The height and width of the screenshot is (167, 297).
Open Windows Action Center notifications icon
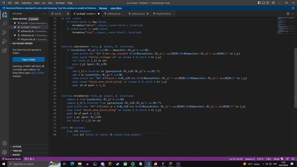[x=292, y=164]
